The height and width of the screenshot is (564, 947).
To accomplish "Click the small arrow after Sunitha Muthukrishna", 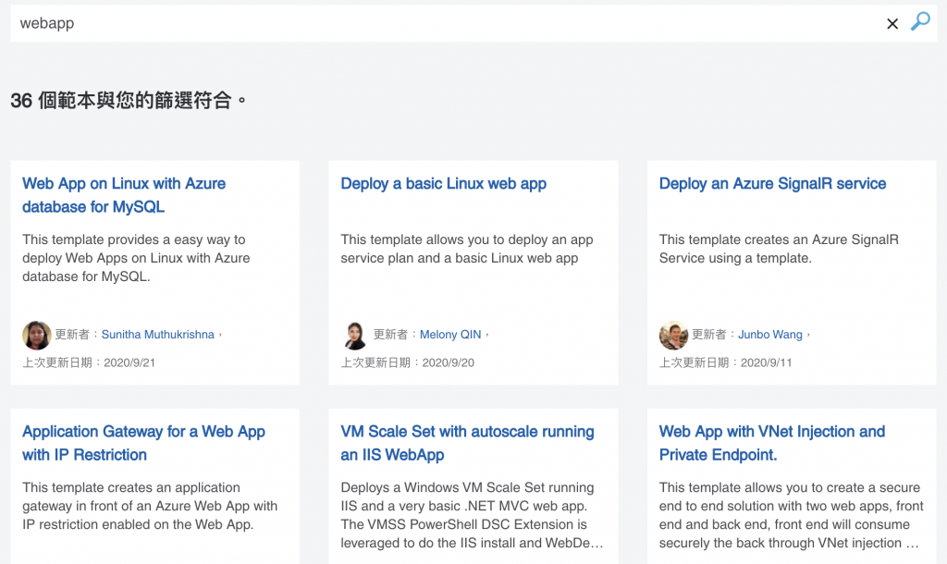I will tap(220, 335).
